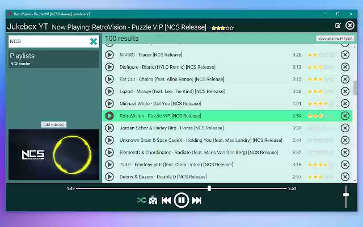
Task: Open the edit pencil icon in header
Action: (x=338, y=26)
